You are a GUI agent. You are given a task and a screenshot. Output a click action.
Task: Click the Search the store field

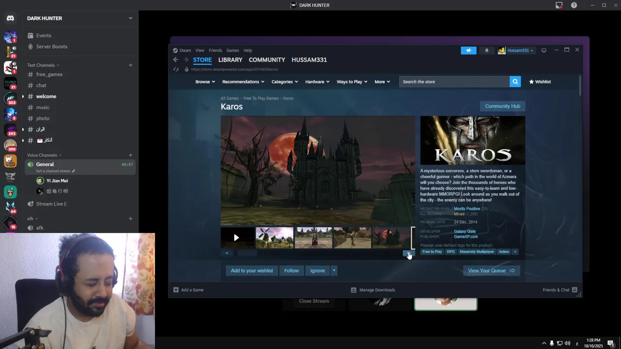pyautogui.click(x=455, y=81)
